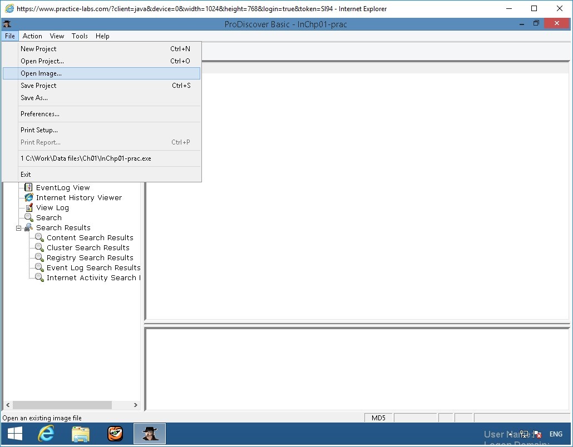Click the Internet Activity Search magnifier icon

point(39,277)
